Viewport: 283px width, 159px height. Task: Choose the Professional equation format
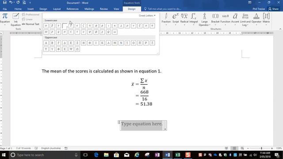[x=31, y=15]
